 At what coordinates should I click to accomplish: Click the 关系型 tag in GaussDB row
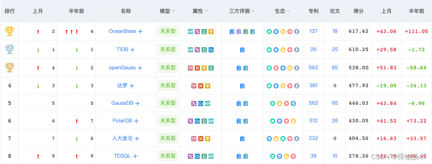click(x=168, y=103)
